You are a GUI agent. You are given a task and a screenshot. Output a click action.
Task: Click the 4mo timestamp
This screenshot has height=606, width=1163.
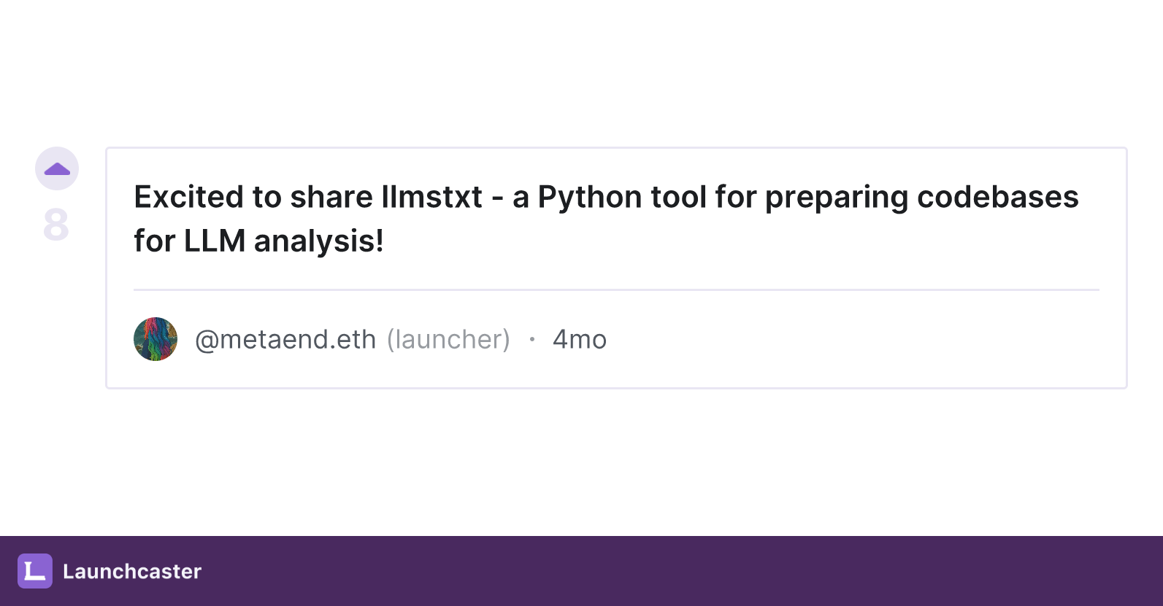580,340
